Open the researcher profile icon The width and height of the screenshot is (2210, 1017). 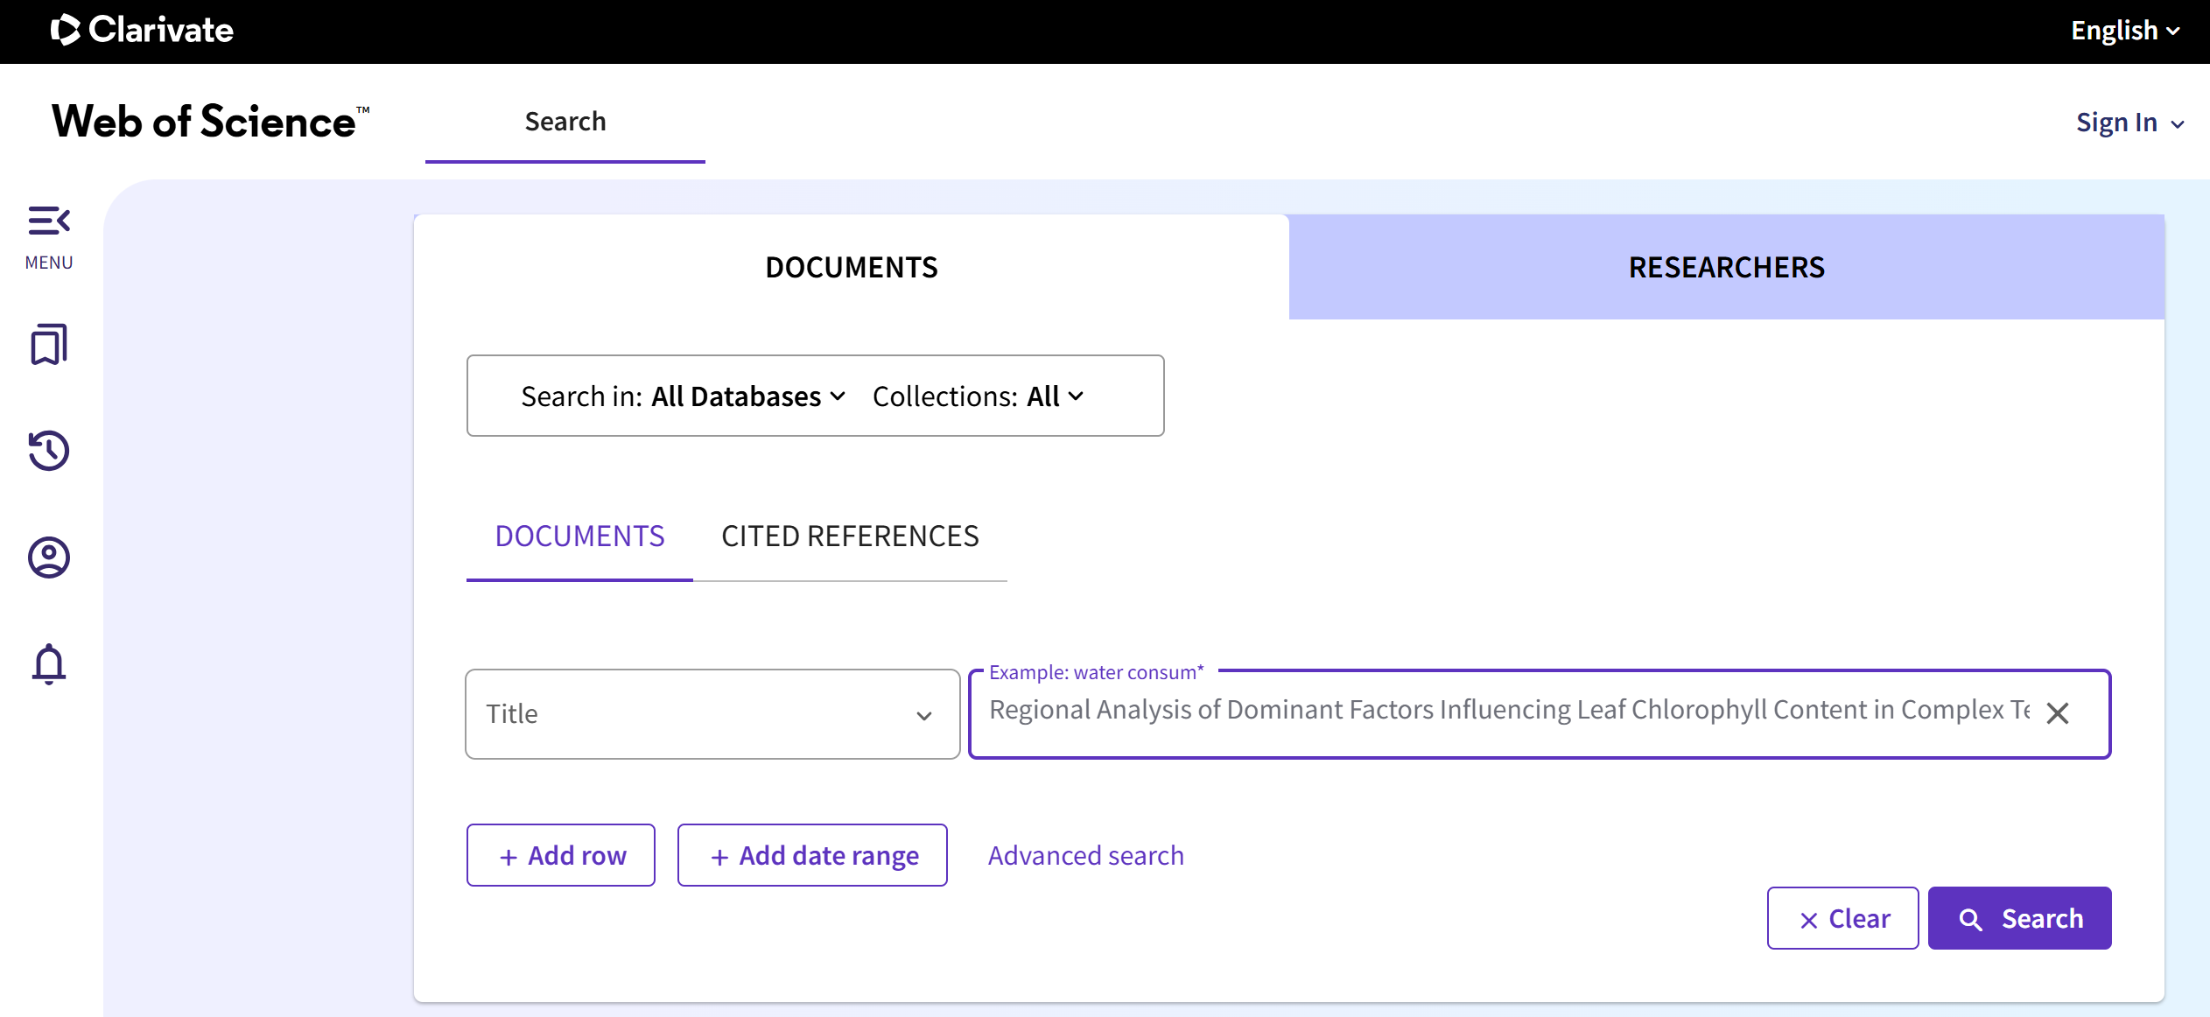(x=49, y=558)
